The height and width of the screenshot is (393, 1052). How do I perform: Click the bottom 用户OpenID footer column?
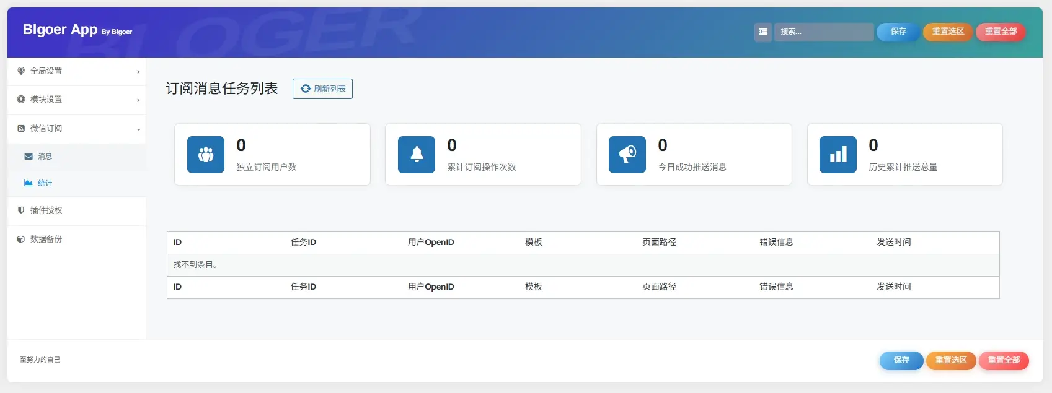pos(431,287)
